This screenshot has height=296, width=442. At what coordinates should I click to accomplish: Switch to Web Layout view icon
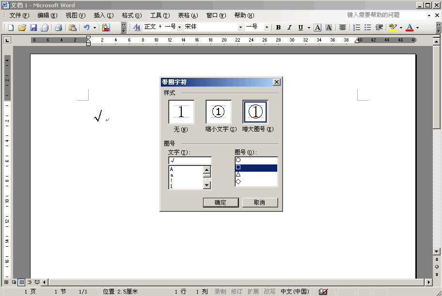(x=14, y=282)
